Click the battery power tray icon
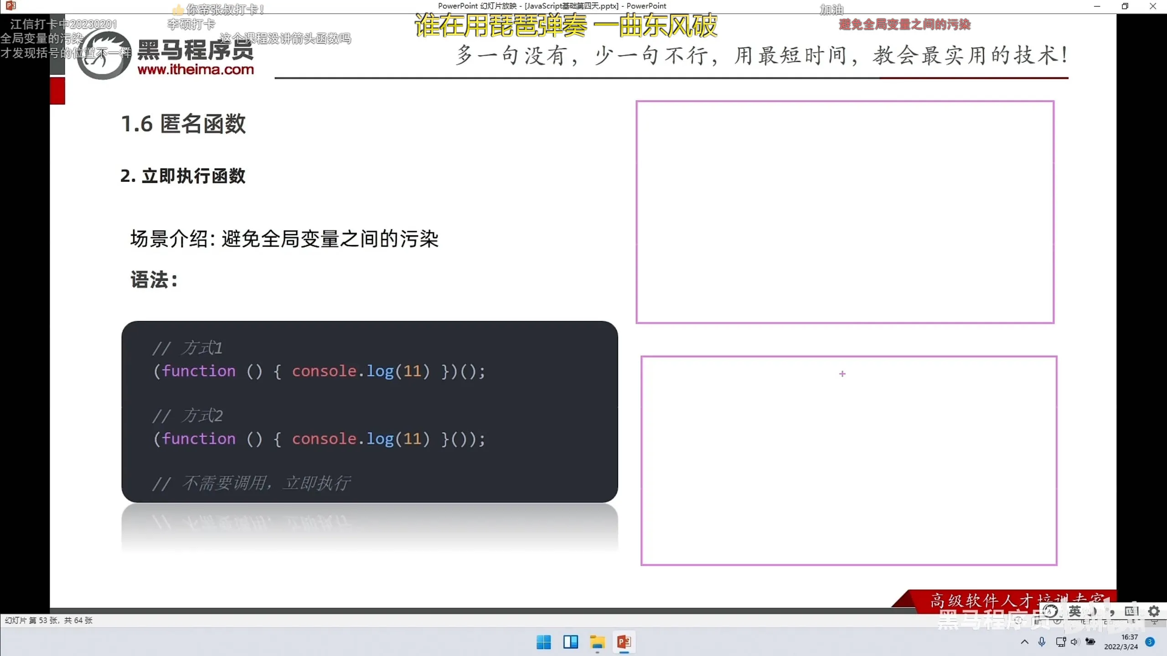The image size is (1167, 656). pyautogui.click(x=1090, y=642)
